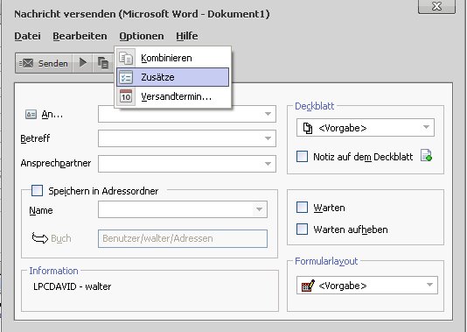Viewport: 467px width, 332px height.
Task: Click the play arrow toolbar icon
Action: (x=83, y=63)
